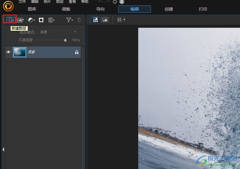Open the layer filter dropdown

(x=70, y=20)
